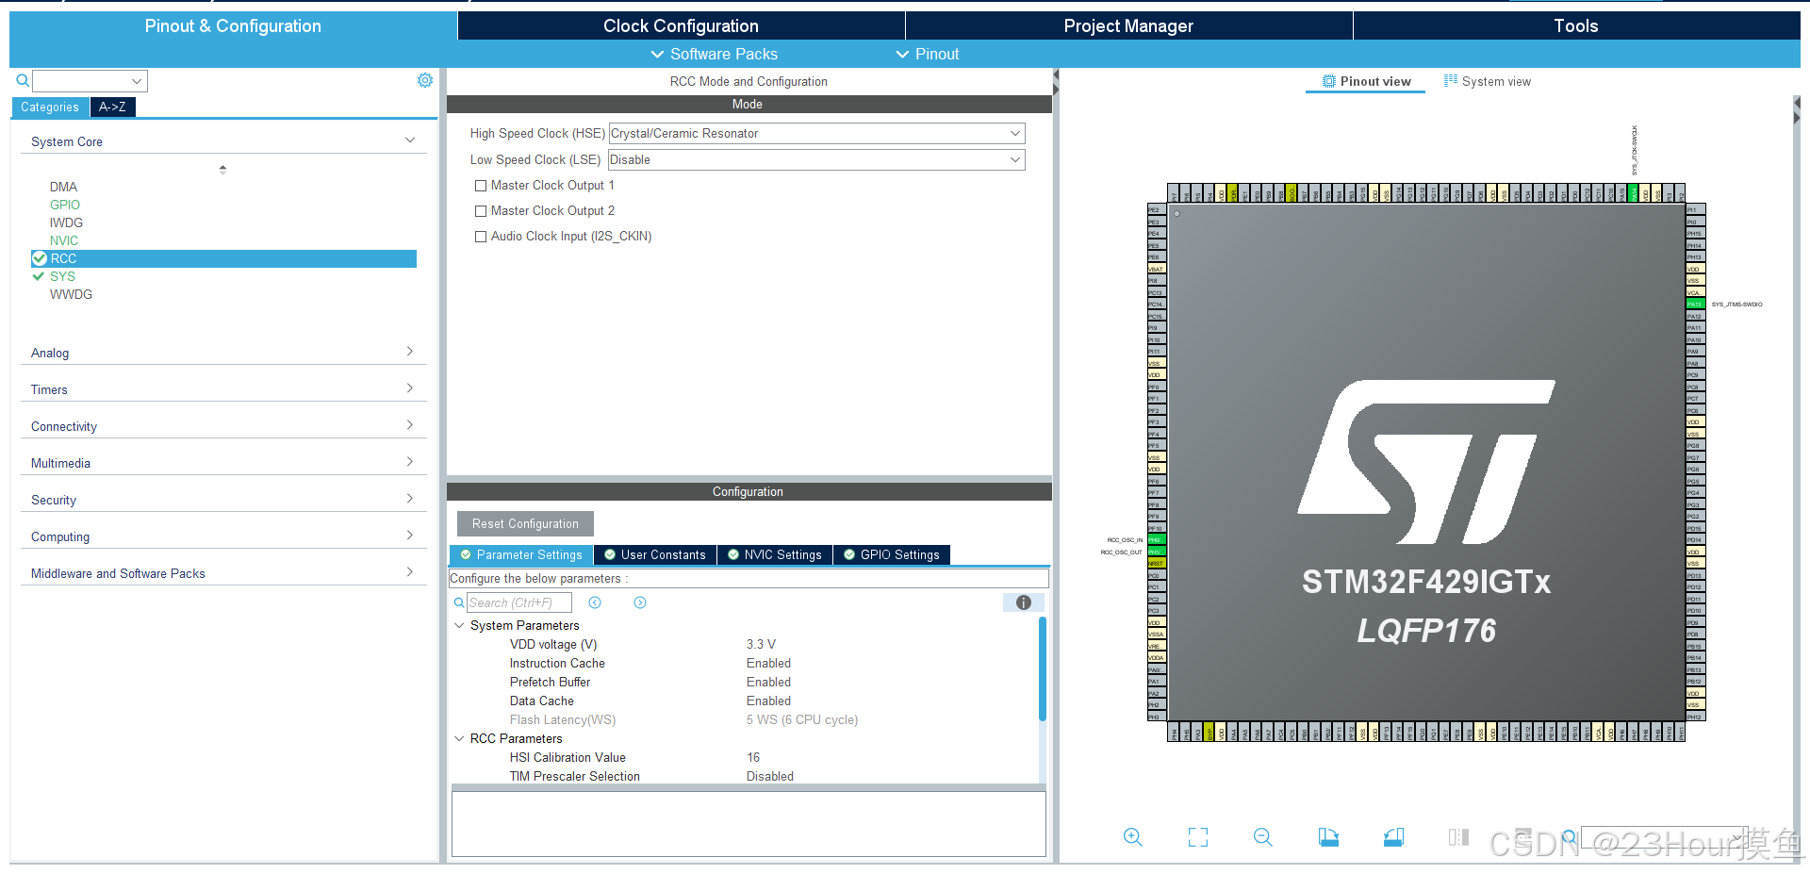Click the info icon in Parameter Settings

pos(1024,602)
